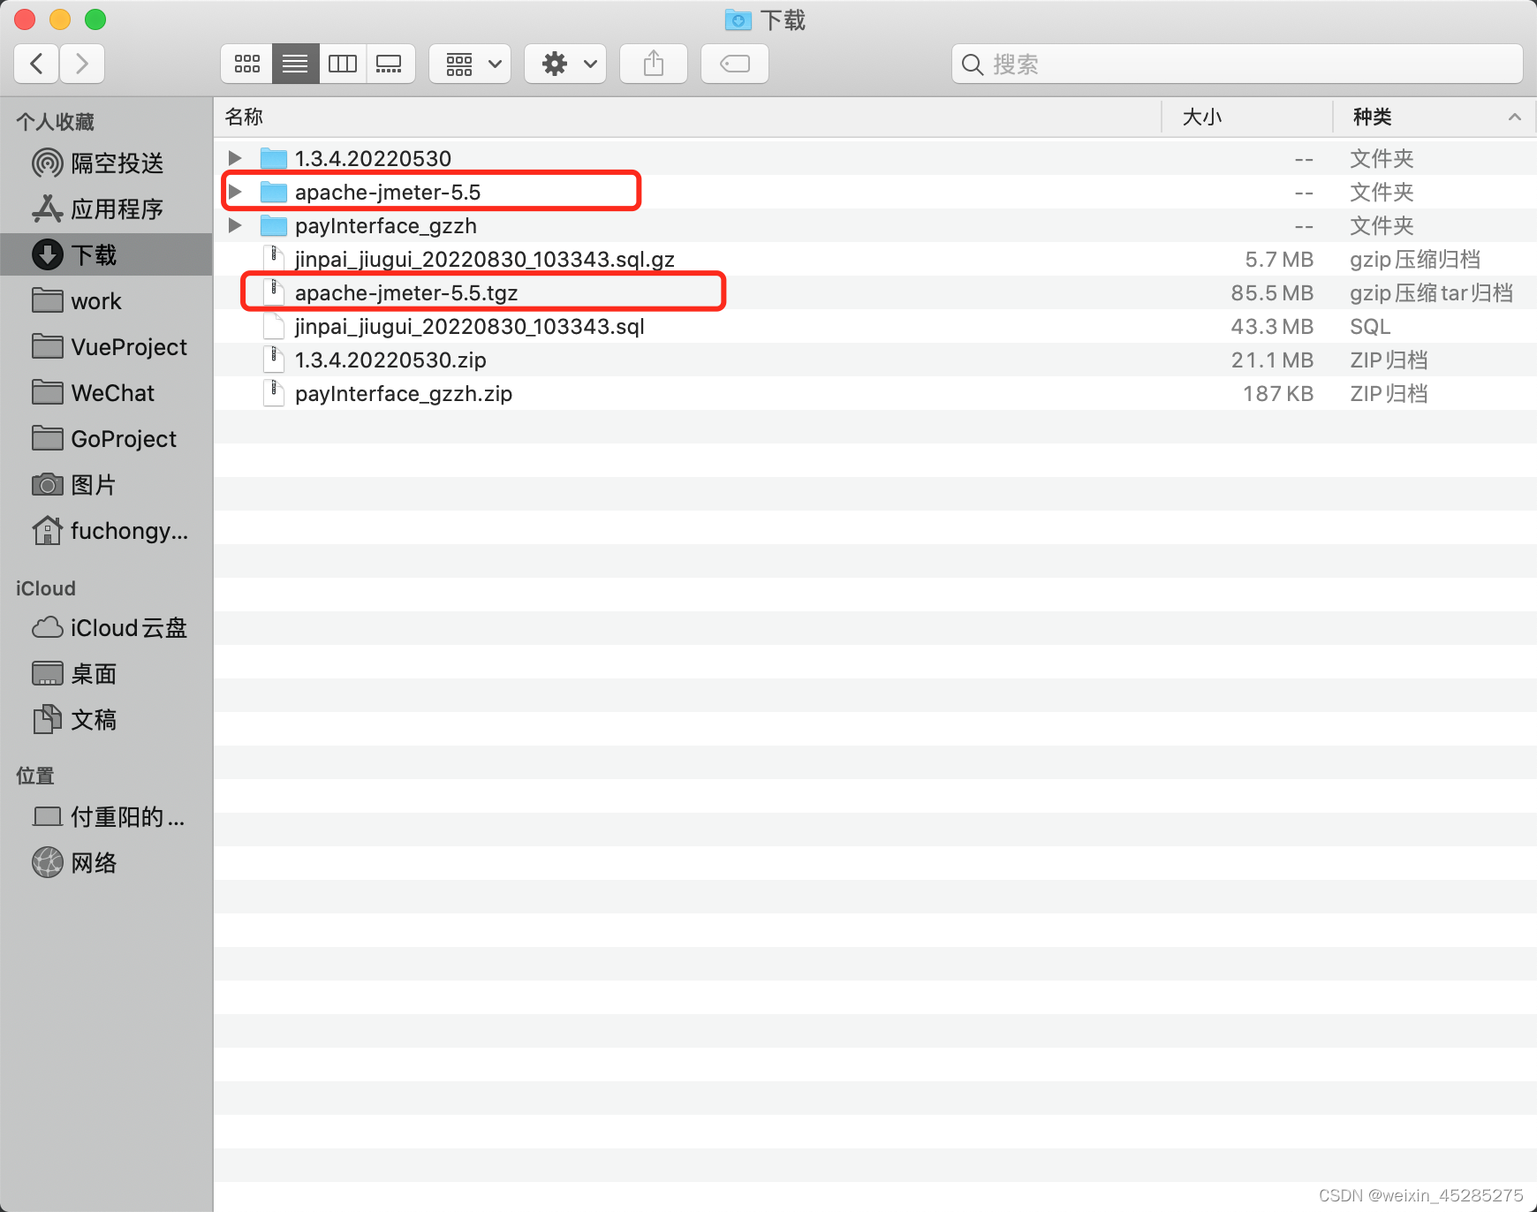This screenshot has height=1212, width=1537.
Task: Toggle the sort direction arrow on Kind column
Action: coord(1514,117)
